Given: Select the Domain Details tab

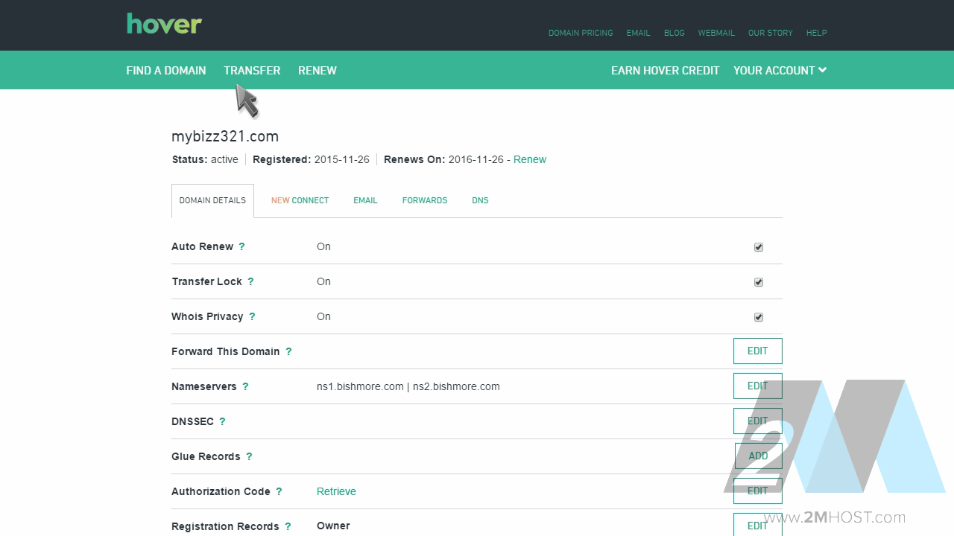Looking at the screenshot, I should (212, 200).
